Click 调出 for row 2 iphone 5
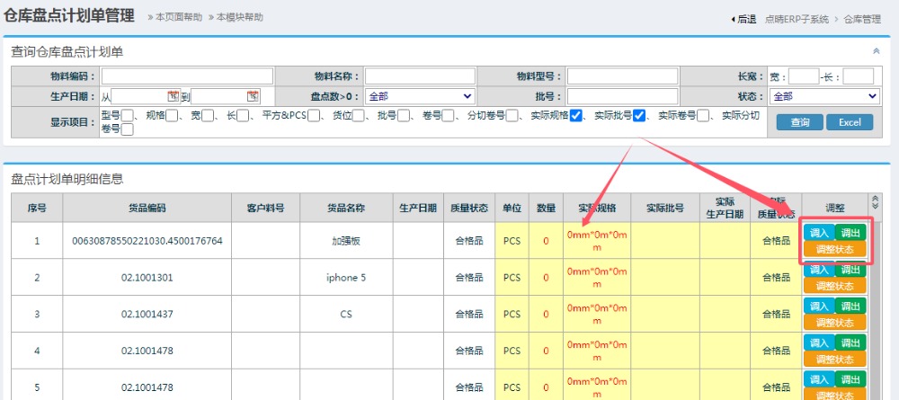The image size is (899, 400). [x=850, y=270]
